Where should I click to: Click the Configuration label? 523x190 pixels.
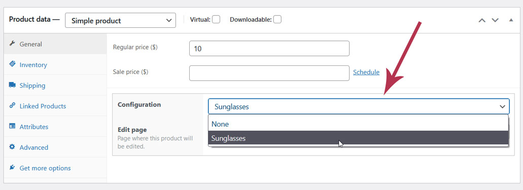click(139, 104)
